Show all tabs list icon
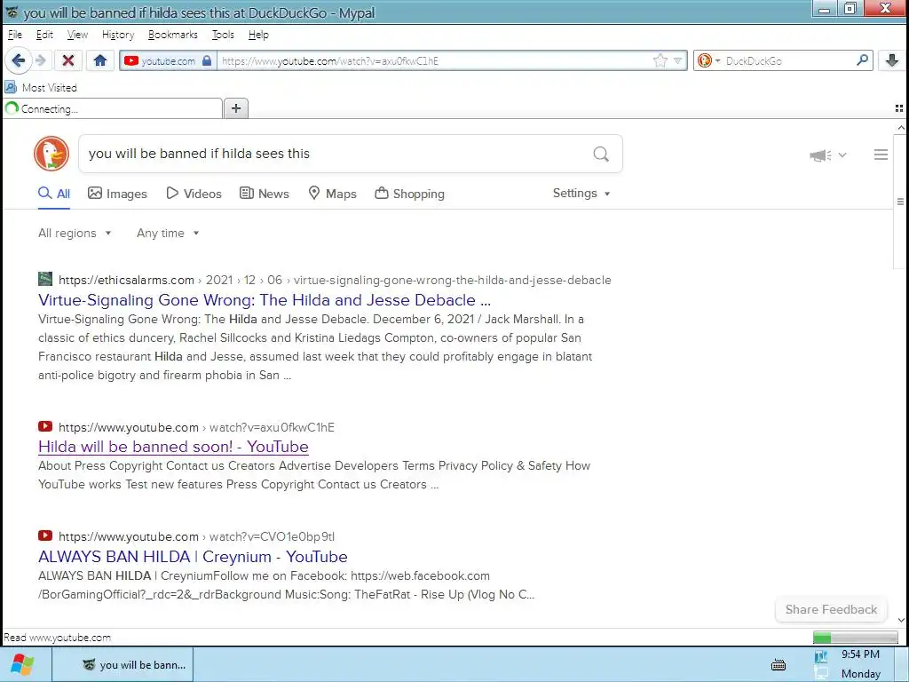909x682 pixels. pos(899,108)
